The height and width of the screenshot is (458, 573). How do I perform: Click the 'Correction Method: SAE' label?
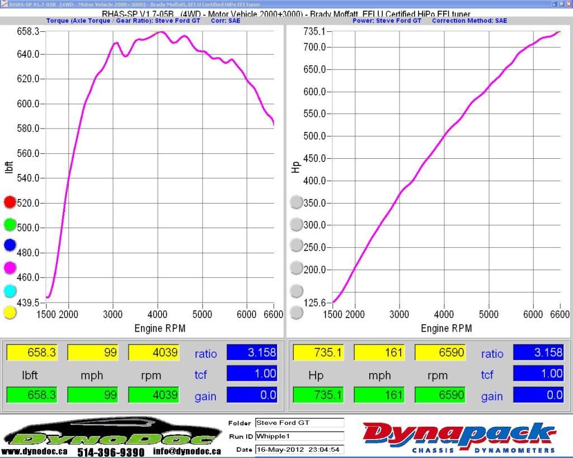point(469,21)
